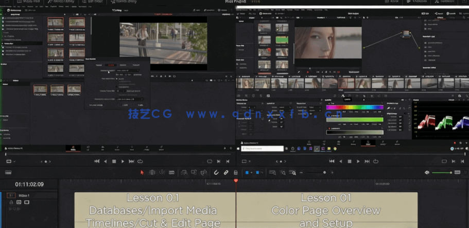Image resolution: width=469 pixels, height=228 pixels.
Task: Play forward in source viewer
Action: (x=123, y=161)
